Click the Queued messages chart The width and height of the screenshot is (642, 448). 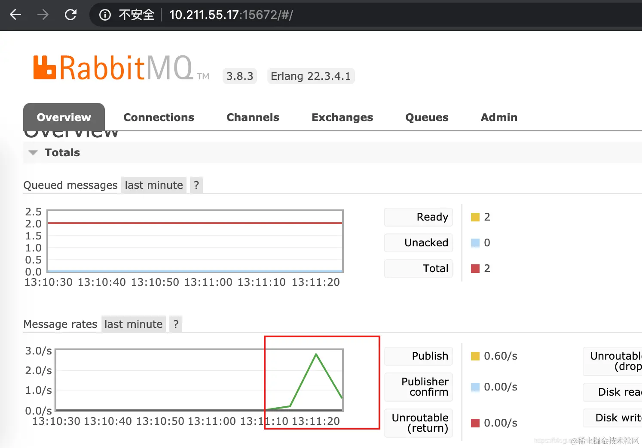click(x=195, y=241)
